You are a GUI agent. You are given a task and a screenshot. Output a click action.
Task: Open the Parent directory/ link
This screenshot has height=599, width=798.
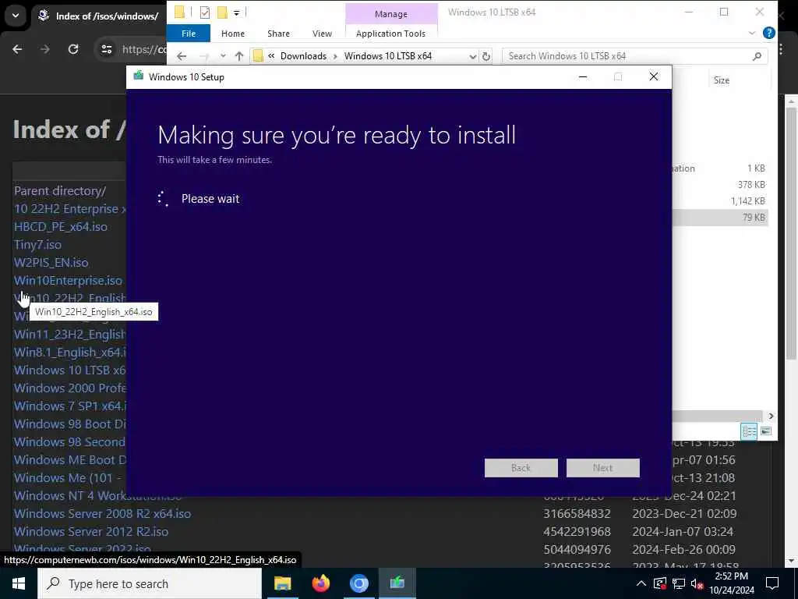[x=59, y=191]
